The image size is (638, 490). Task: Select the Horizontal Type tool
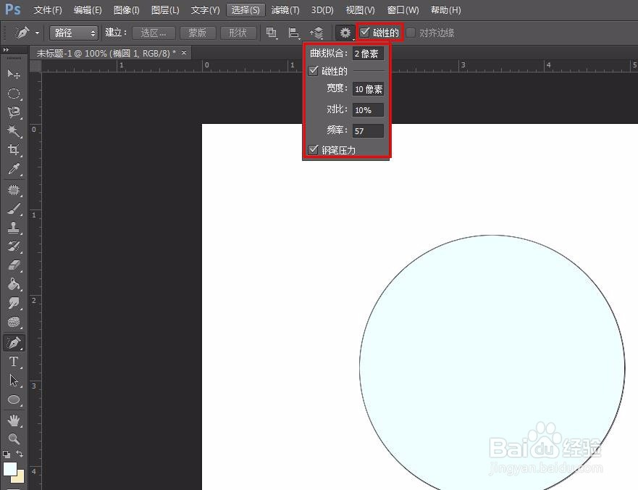[x=14, y=362]
